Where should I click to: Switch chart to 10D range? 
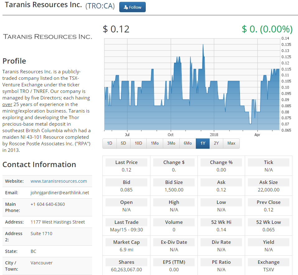pos(138,143)
